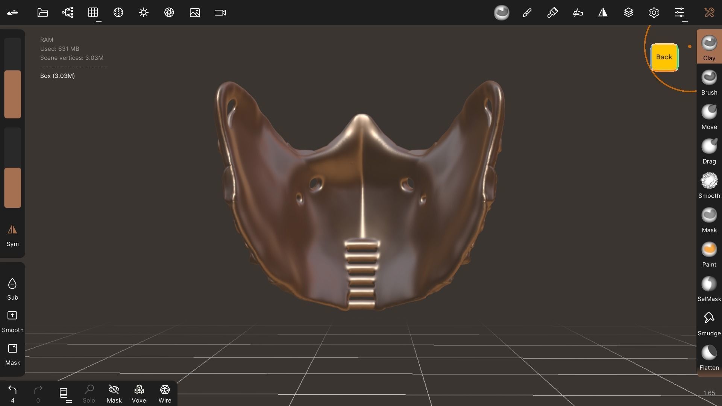Open the Layers stack menu
This screenshot has width=722, height=406.
tap(629, 12)
